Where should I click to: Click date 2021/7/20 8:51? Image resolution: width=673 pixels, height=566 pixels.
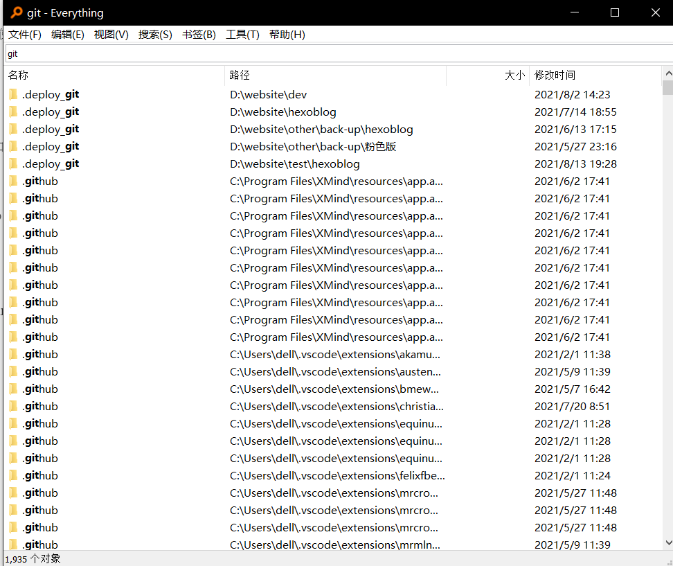coord(572,406)
